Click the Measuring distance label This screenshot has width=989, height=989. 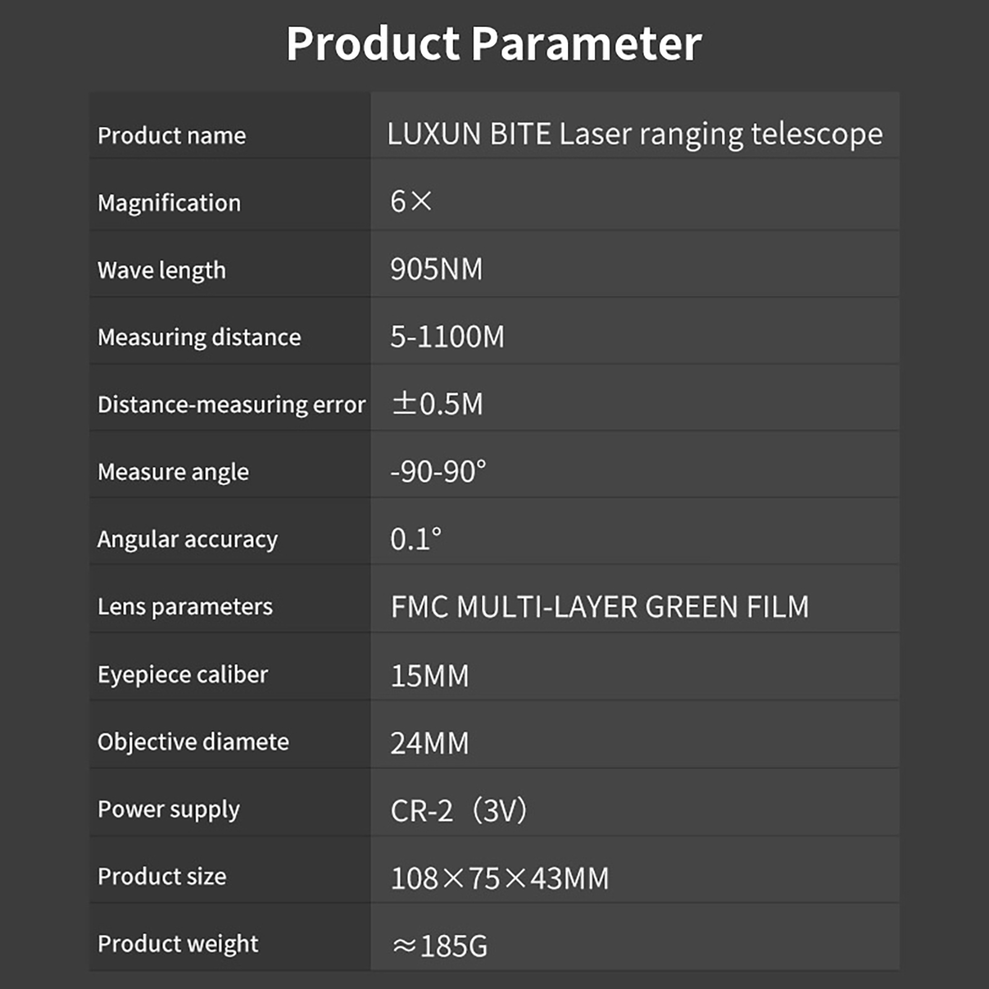(x=199, y=337)
